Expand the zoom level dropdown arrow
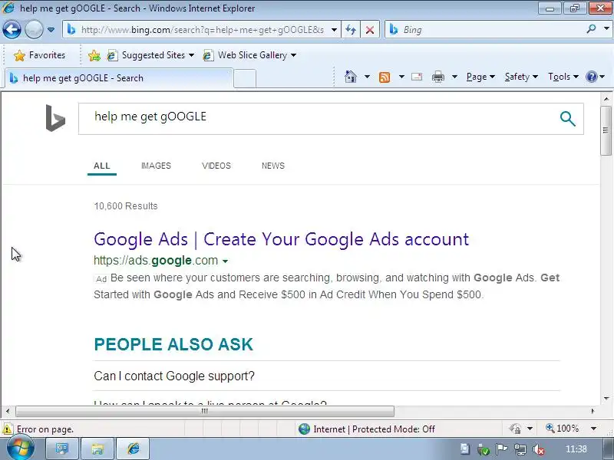Screen dimensions: 614x460 coord(593,429)
